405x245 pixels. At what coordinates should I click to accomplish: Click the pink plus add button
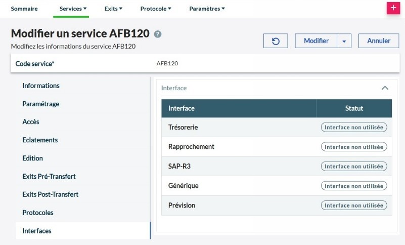[x=393, y=9]
